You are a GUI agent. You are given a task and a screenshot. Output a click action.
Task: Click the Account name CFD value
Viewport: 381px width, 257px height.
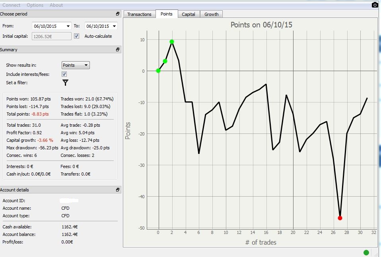coord(65,208)
